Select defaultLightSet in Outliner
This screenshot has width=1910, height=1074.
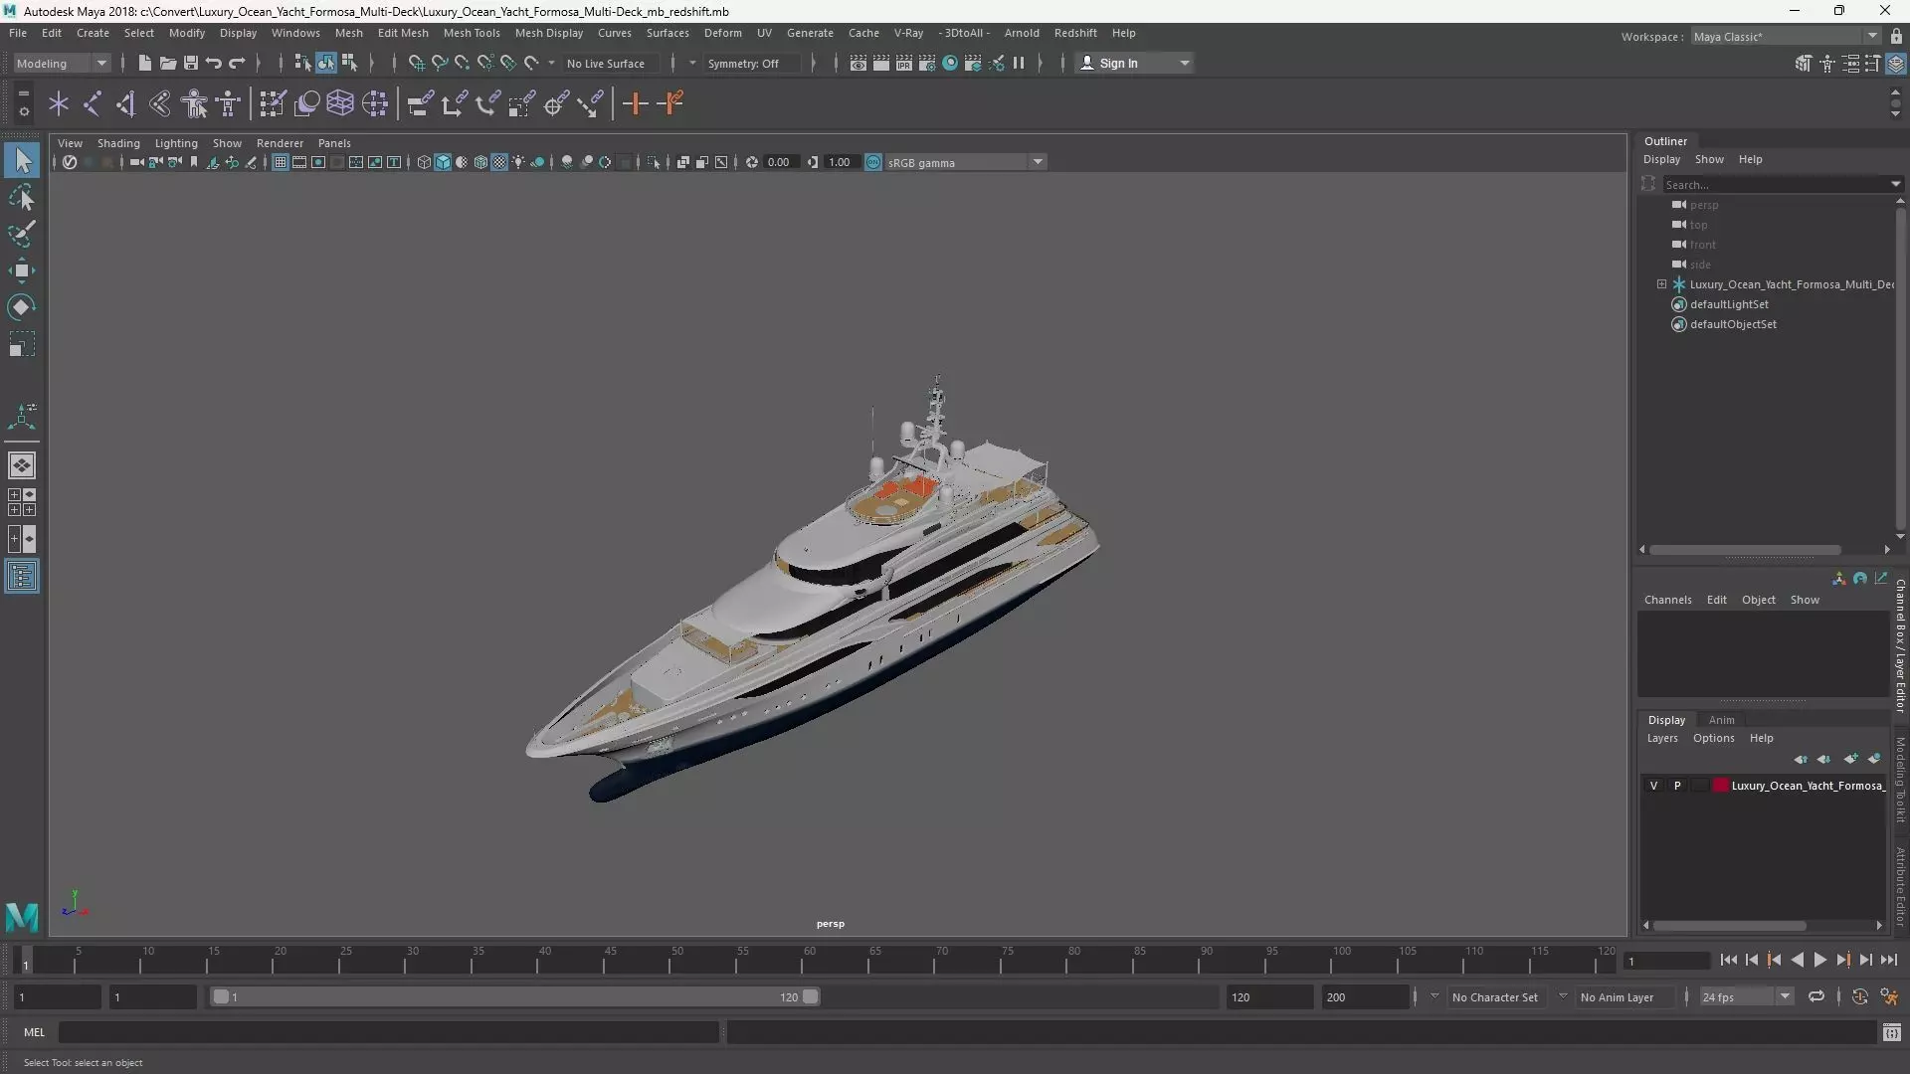pos(1729,304)
